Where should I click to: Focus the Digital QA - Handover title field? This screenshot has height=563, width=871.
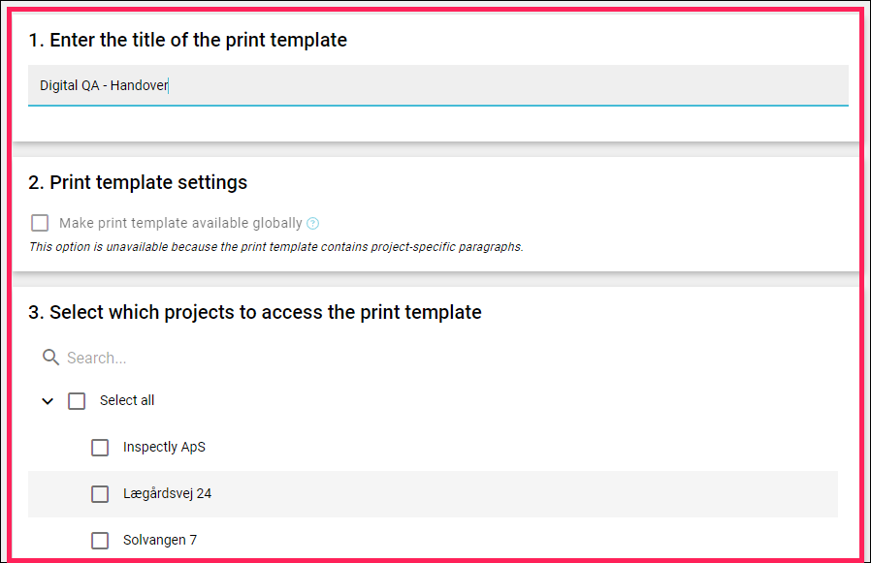click(x=438, y=85)
